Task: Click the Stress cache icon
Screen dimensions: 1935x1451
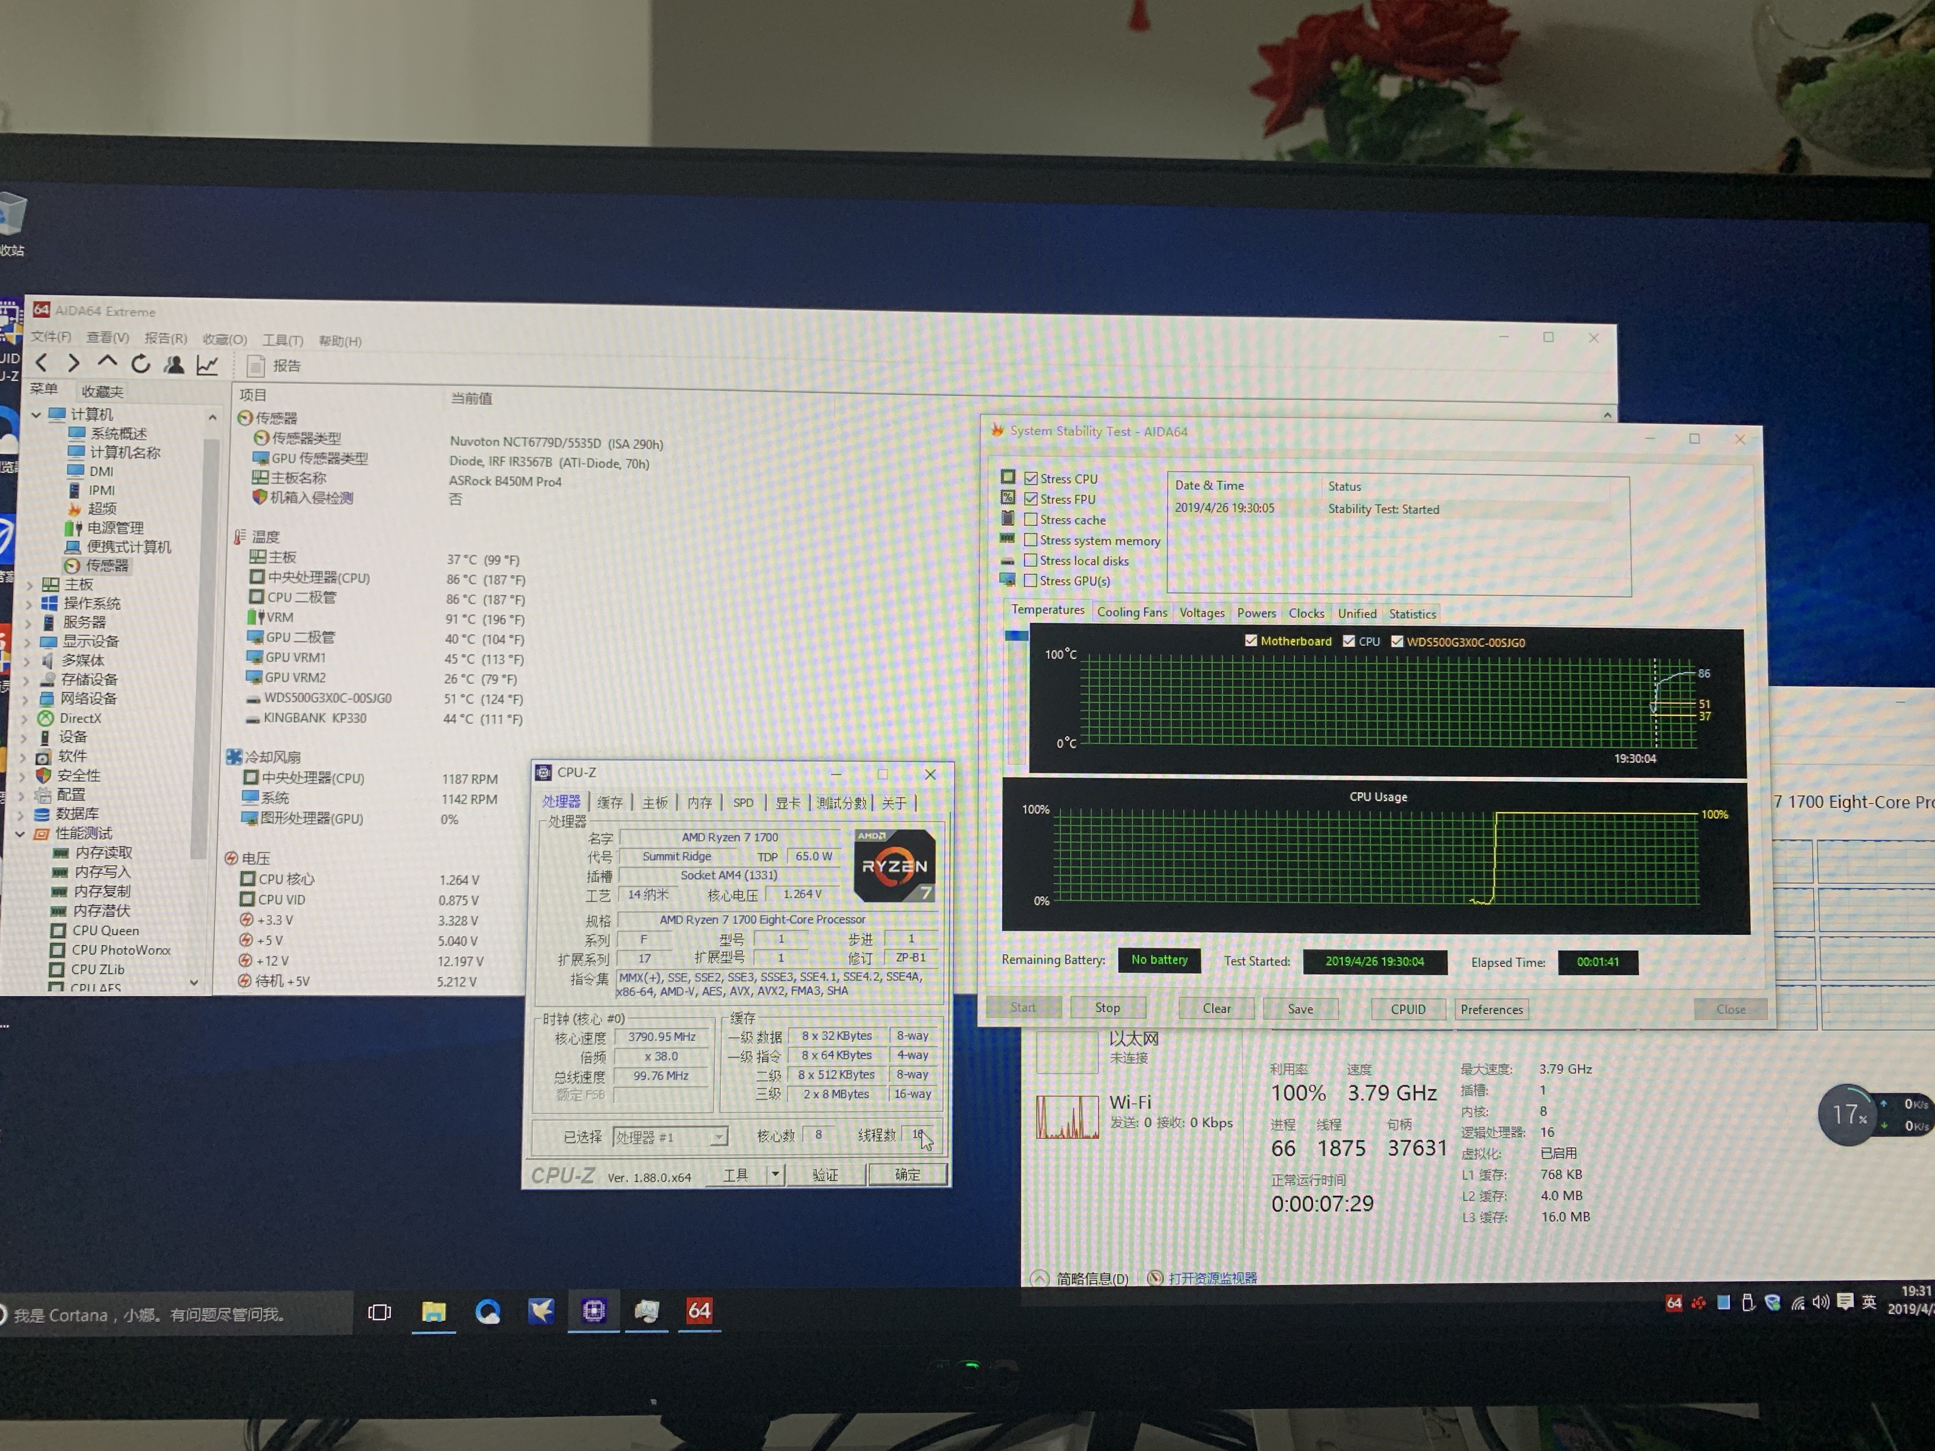Action: click(1008, 518)
